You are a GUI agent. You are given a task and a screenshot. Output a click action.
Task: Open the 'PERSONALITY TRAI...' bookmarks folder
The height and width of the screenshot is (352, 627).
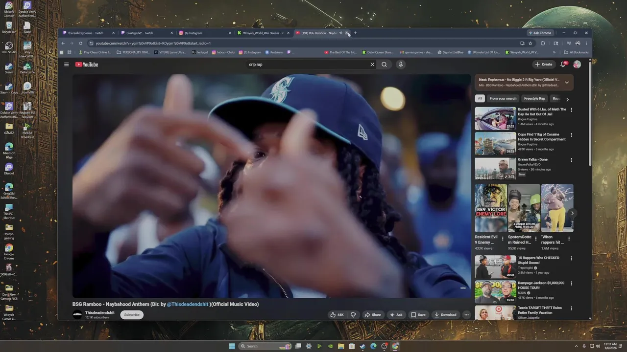133,52
